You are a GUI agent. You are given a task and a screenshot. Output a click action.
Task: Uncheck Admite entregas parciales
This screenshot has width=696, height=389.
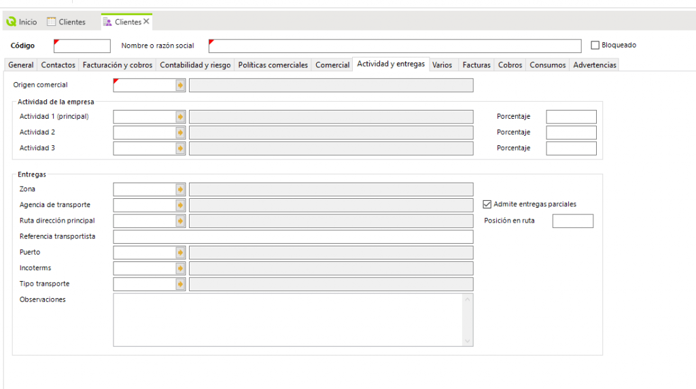[487, 204]
